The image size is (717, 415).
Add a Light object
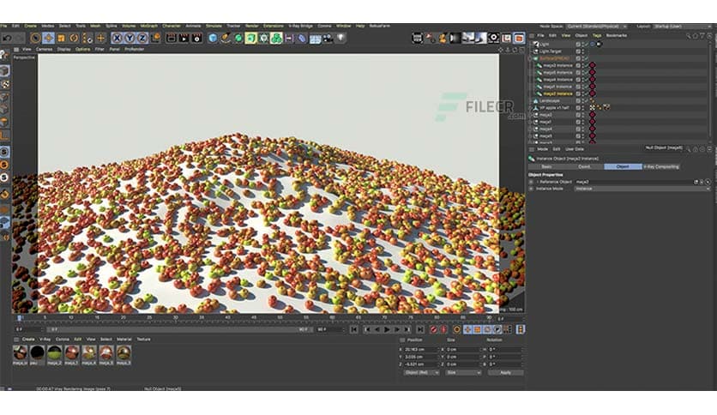(340, 39)
